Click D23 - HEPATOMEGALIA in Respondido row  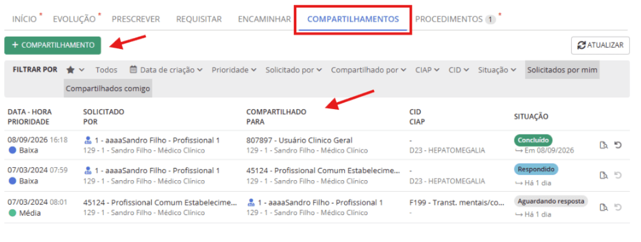point(447,181)
